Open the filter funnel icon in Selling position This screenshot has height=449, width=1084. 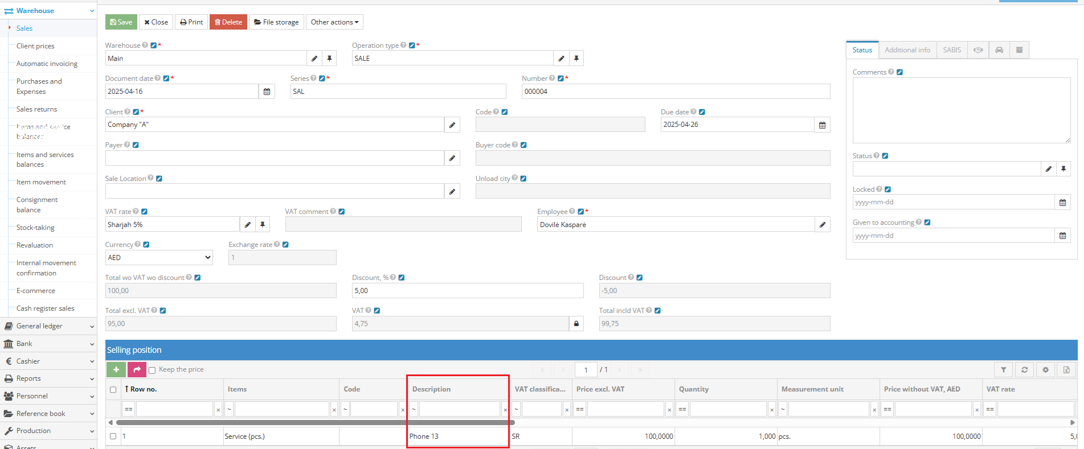coord(1003,370)
